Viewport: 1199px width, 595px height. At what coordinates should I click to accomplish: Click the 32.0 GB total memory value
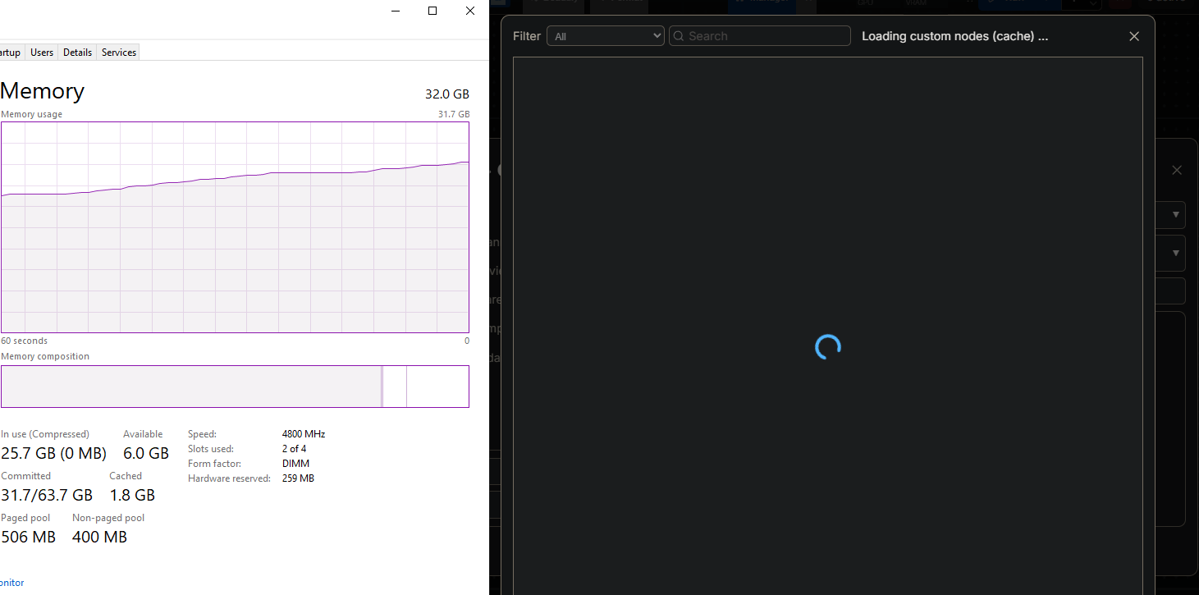(x=447, y=94)
